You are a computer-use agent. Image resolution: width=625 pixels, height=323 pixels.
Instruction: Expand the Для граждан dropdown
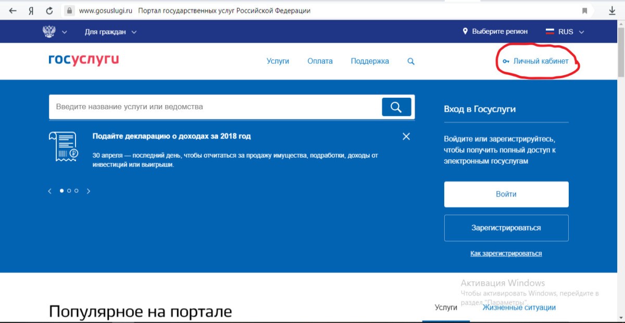point(110,32)
